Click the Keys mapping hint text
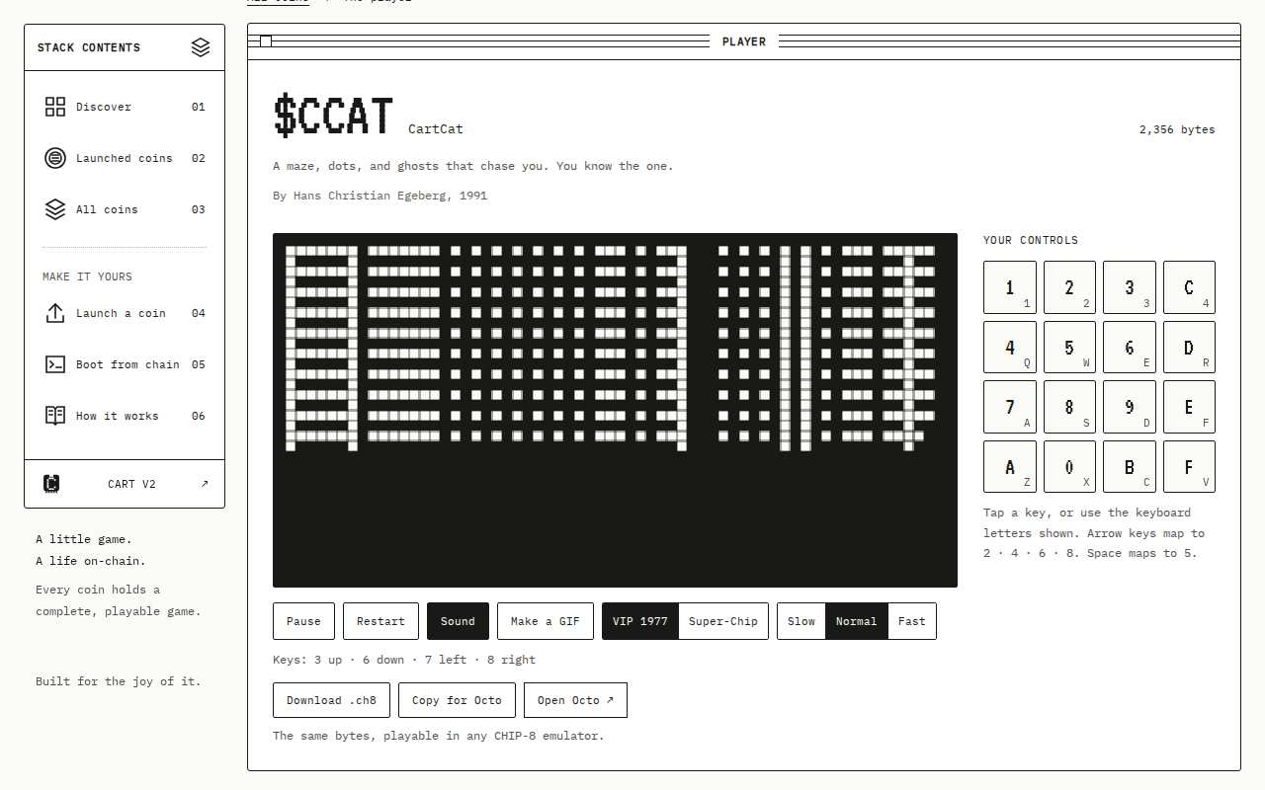 (x=404, y=660)
